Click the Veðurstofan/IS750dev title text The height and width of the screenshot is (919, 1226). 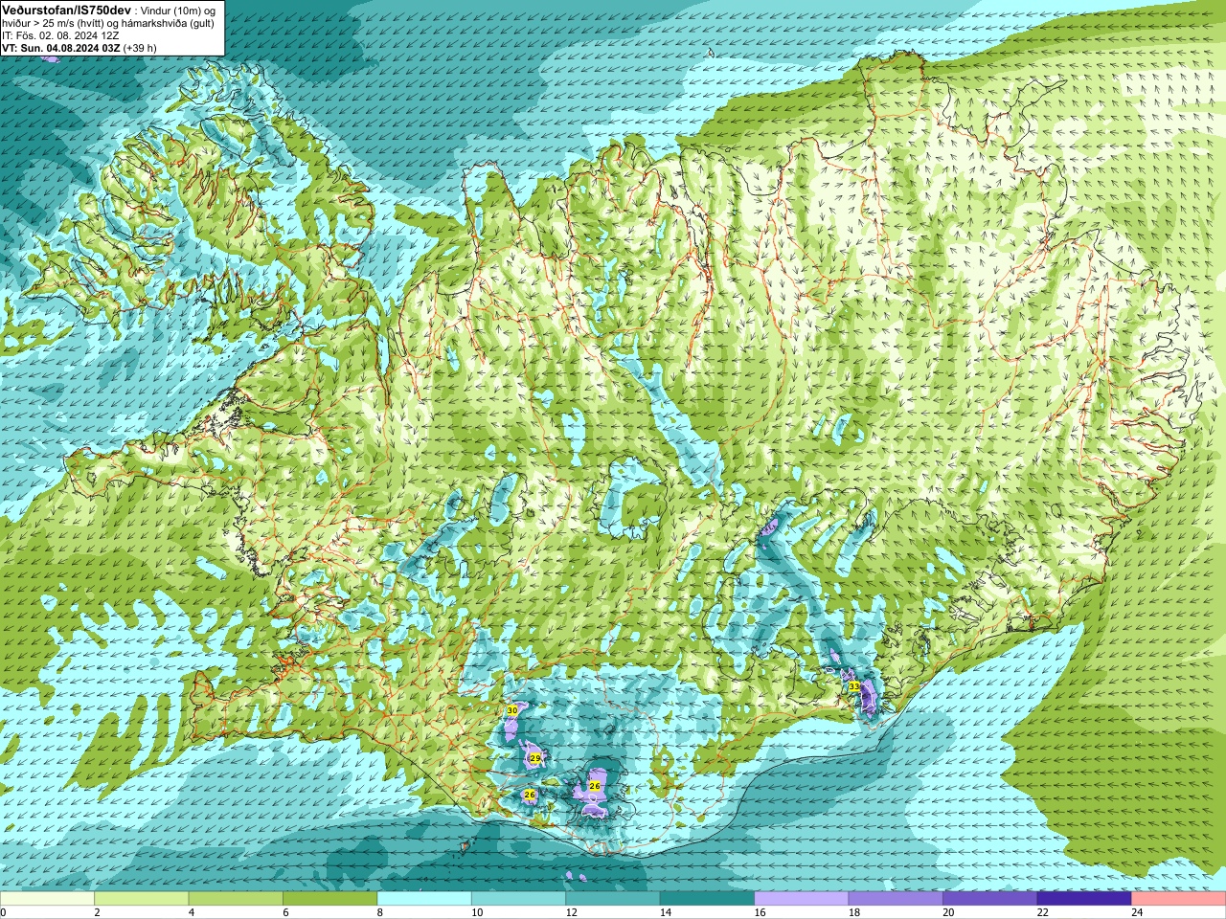pos(66,9)
